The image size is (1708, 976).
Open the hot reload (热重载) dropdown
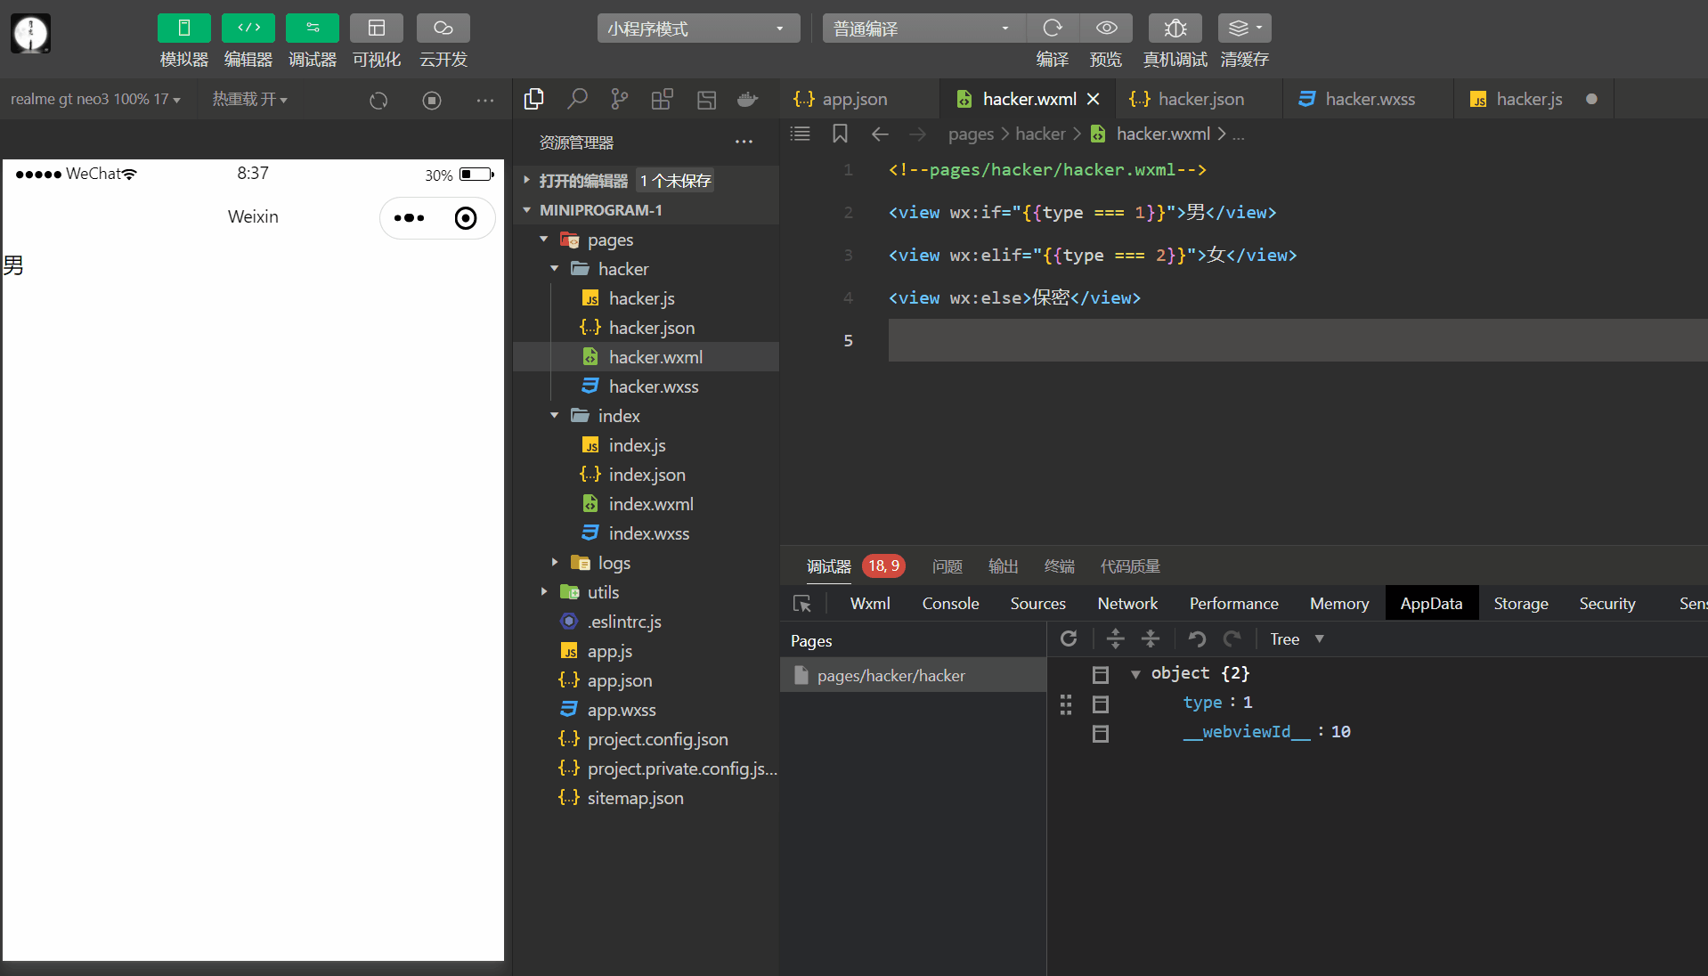tap(250, 100)
